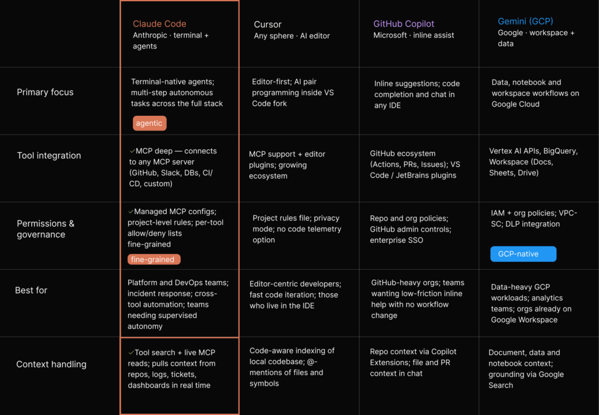Click the cell "MCP deep — connects to any MCP server"

click(173, 167)
